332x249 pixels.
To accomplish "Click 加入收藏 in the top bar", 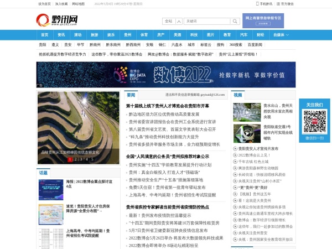I will 61,4.
